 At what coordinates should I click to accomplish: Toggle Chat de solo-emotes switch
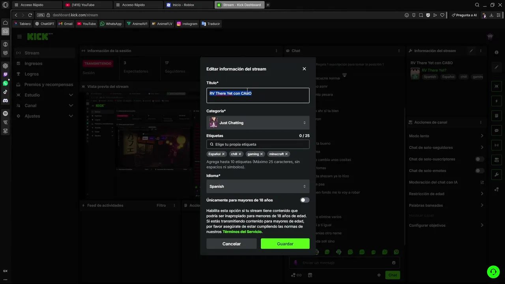[479, 171]
